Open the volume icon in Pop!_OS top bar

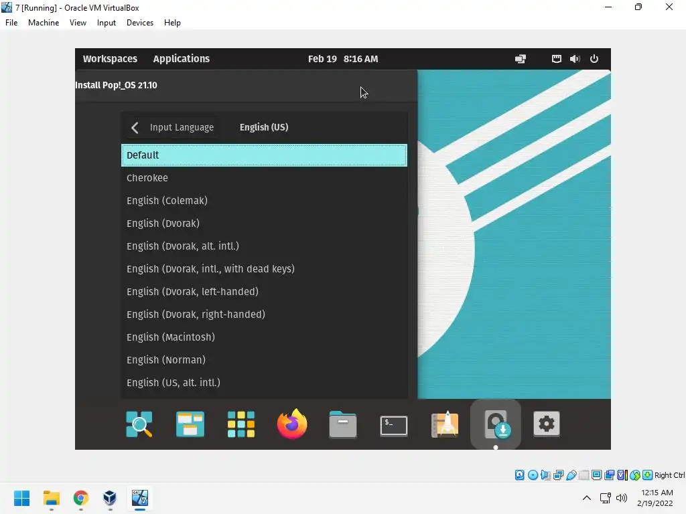(575, 59)
